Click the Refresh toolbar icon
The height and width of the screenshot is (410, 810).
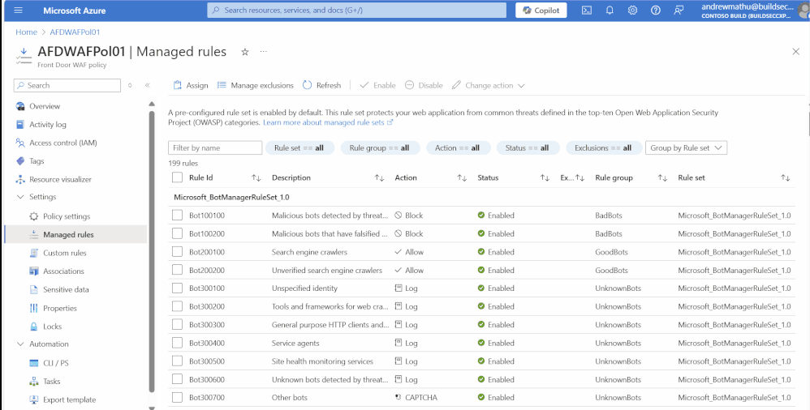coord(308,85)
